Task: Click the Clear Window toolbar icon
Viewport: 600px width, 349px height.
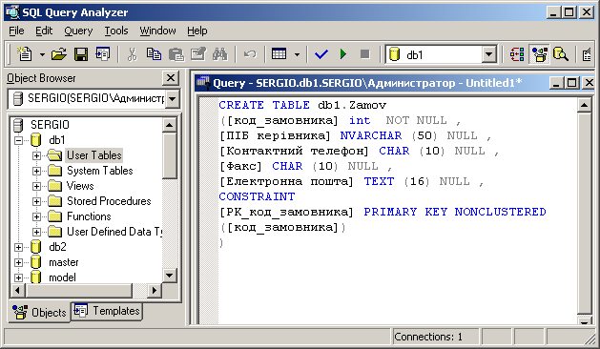Action: click(198, 54)
